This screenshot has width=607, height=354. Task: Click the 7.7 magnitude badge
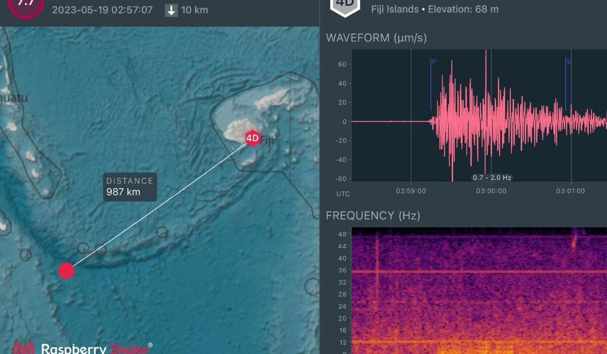click(x=25, y=5)
